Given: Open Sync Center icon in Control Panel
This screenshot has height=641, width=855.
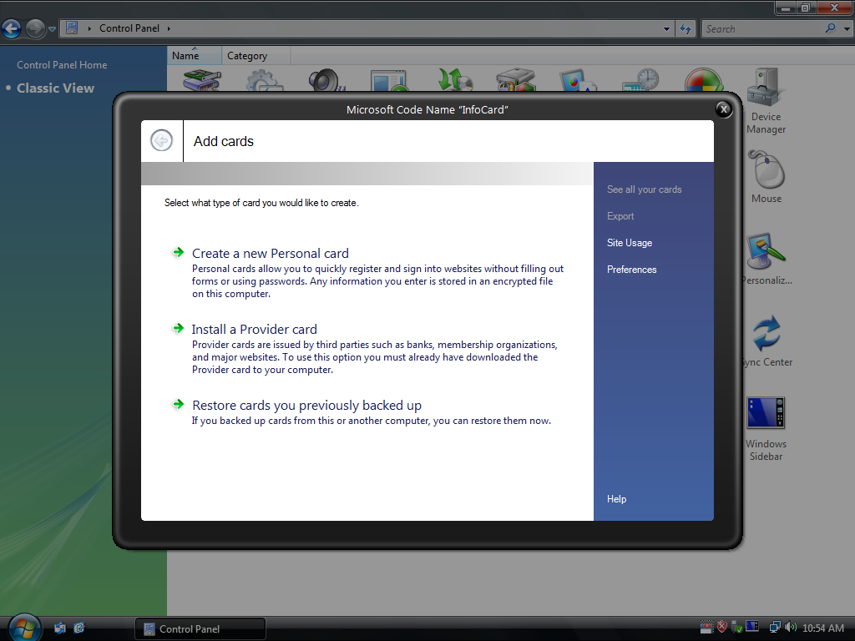Looking at the screenshot, I should (x=766, y=341).
